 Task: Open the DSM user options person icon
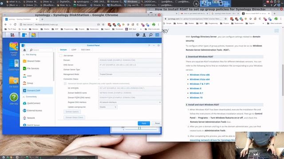[144, 35]
